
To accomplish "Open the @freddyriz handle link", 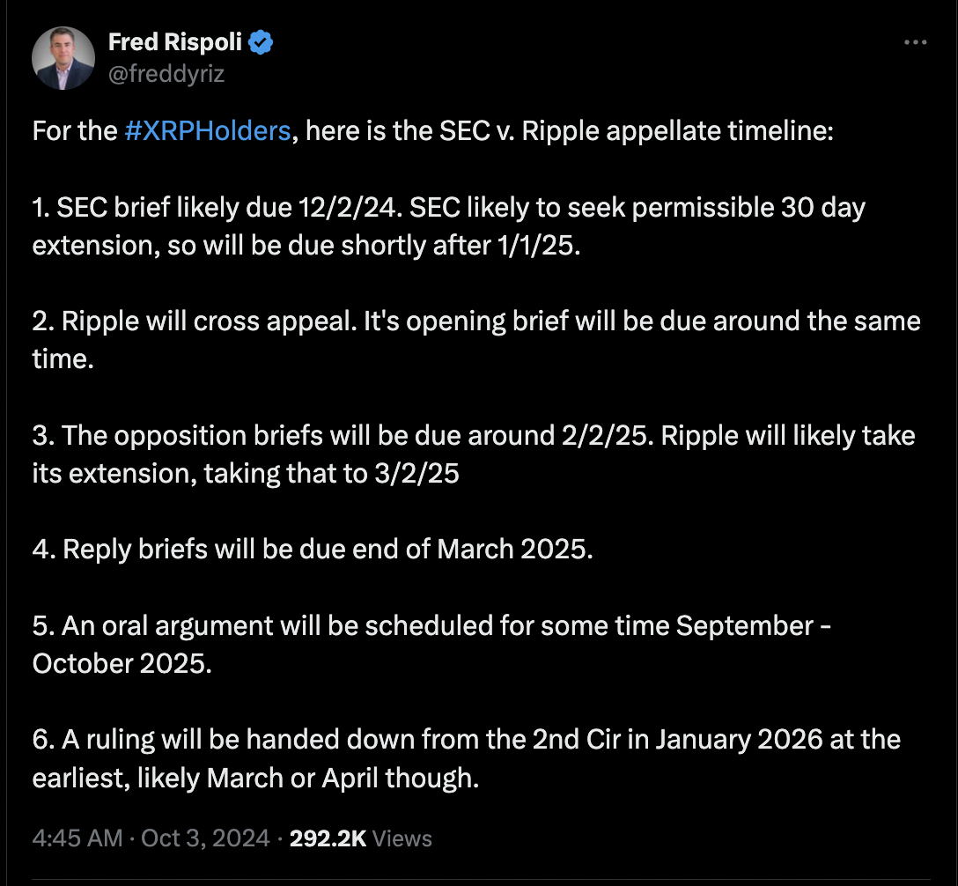I will click(x=166, y=74).
